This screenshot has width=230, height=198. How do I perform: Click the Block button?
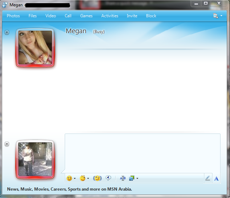coord(151,16)
